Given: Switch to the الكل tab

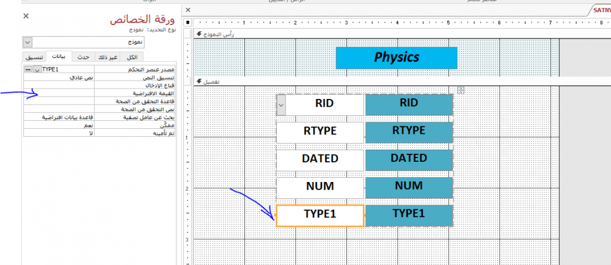Looking at the screenshot, I should [x=132, y=57].
